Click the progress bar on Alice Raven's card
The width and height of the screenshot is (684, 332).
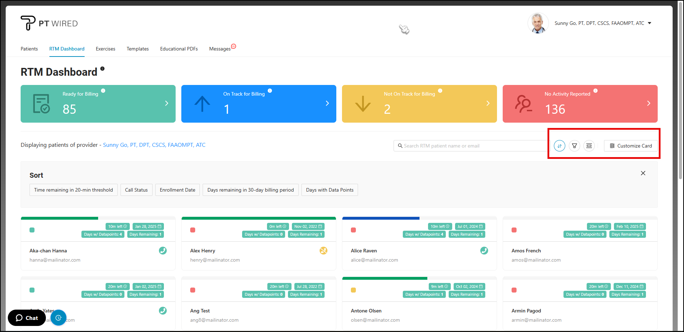[x=381, y=218]
